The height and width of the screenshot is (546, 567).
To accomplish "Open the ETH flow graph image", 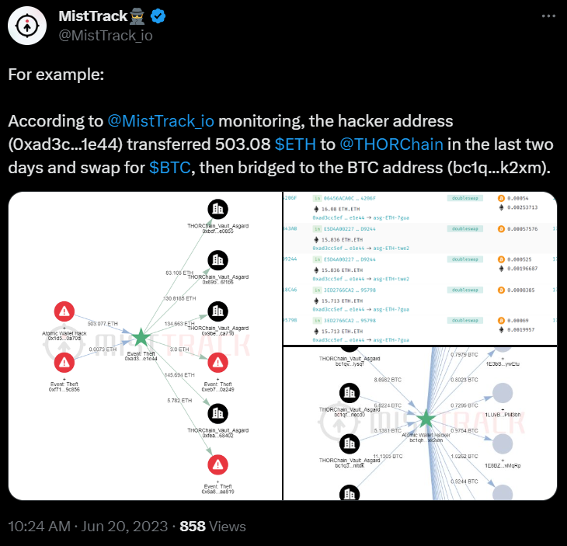I will 145,346.
